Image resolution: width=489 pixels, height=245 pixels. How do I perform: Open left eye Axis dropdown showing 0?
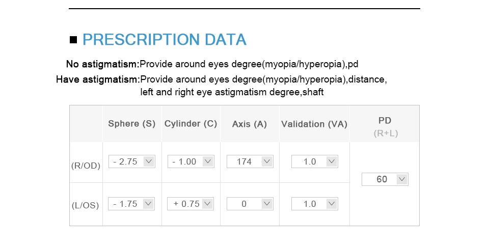point(250,204)
